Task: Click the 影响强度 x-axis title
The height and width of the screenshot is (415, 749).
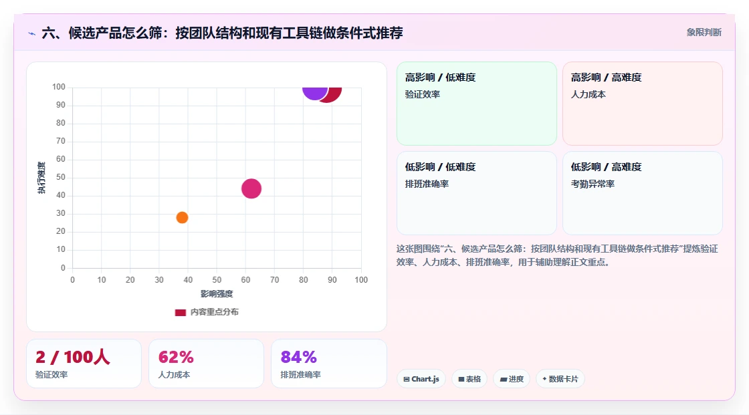Action: coord(217,293)
